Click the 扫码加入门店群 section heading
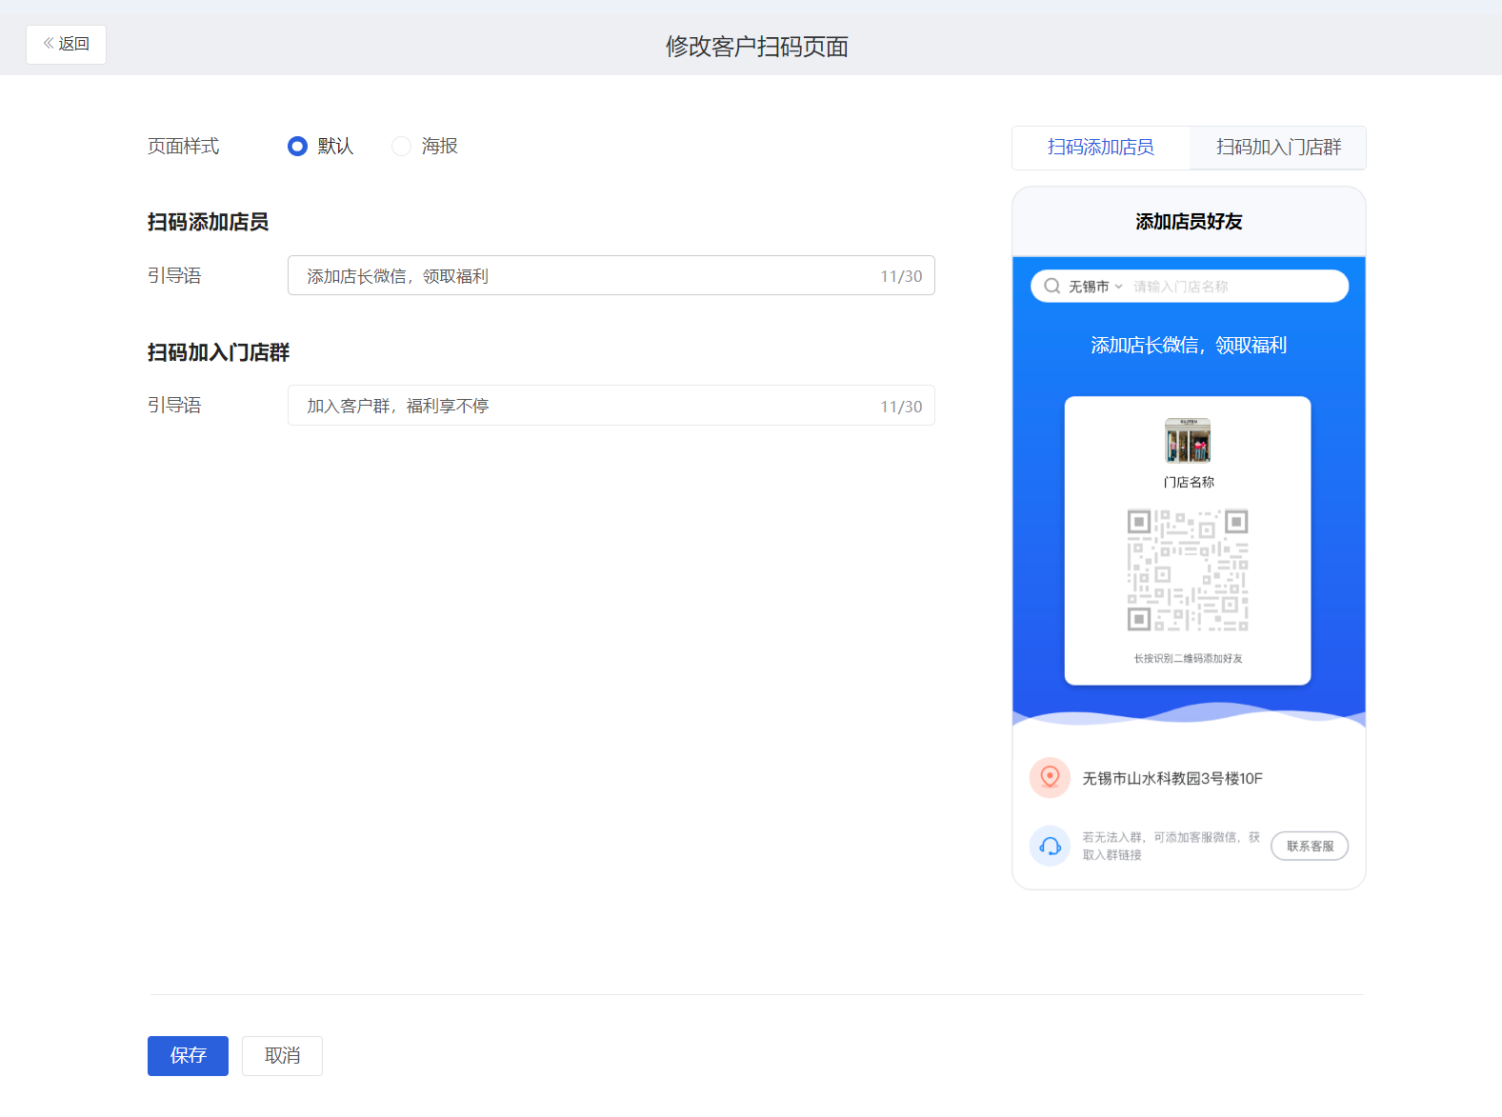Viewport: 1502px width, 1117px height. coord(218,352)
